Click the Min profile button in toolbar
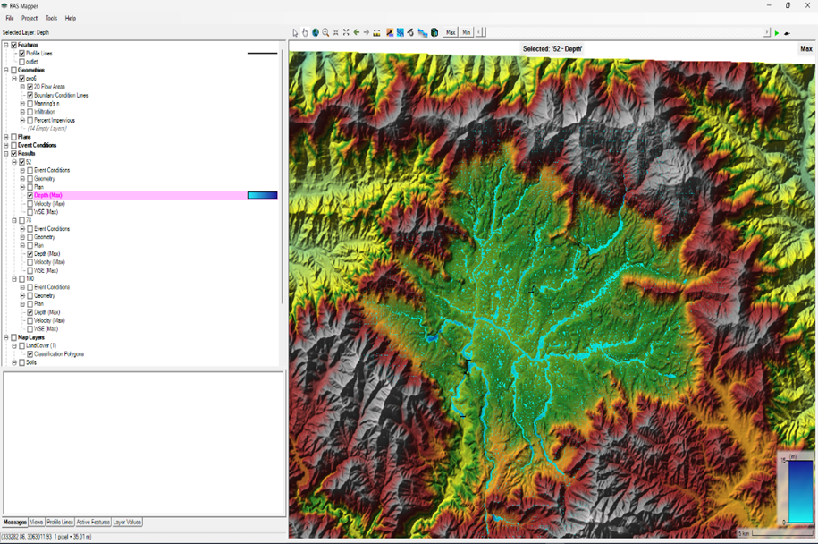 [x=466, y=32]
